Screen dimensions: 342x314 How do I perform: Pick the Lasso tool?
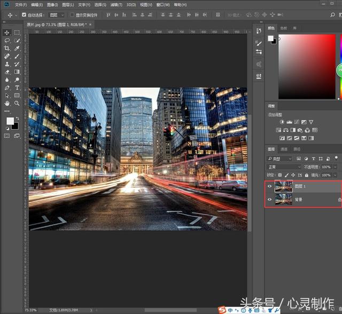(x=7, y=40)
